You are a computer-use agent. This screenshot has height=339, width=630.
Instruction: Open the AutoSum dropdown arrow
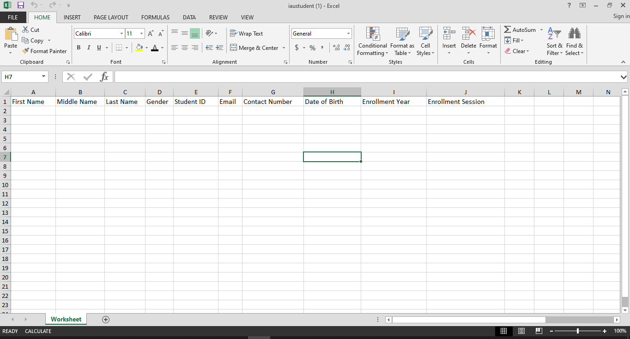541,30
